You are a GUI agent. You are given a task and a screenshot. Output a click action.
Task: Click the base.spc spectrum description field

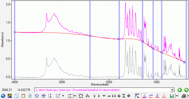pos(104,90)
